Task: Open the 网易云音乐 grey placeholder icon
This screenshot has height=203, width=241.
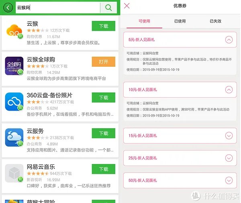Action: click(14, 173)
